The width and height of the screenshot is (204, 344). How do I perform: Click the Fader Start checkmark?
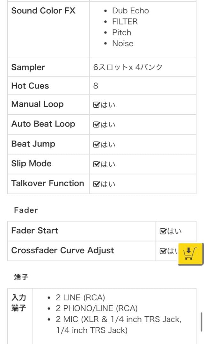point(163,231)
